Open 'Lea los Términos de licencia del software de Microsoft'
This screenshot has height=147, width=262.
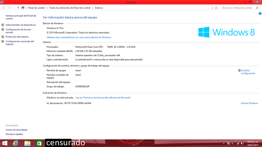[x=103, y=98]
